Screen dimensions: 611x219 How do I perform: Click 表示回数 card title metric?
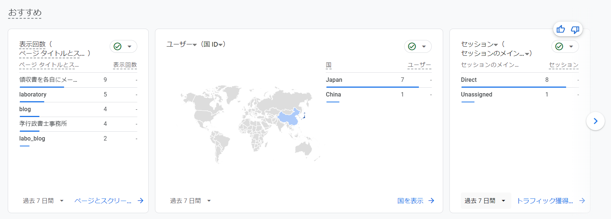pos(32,44)
